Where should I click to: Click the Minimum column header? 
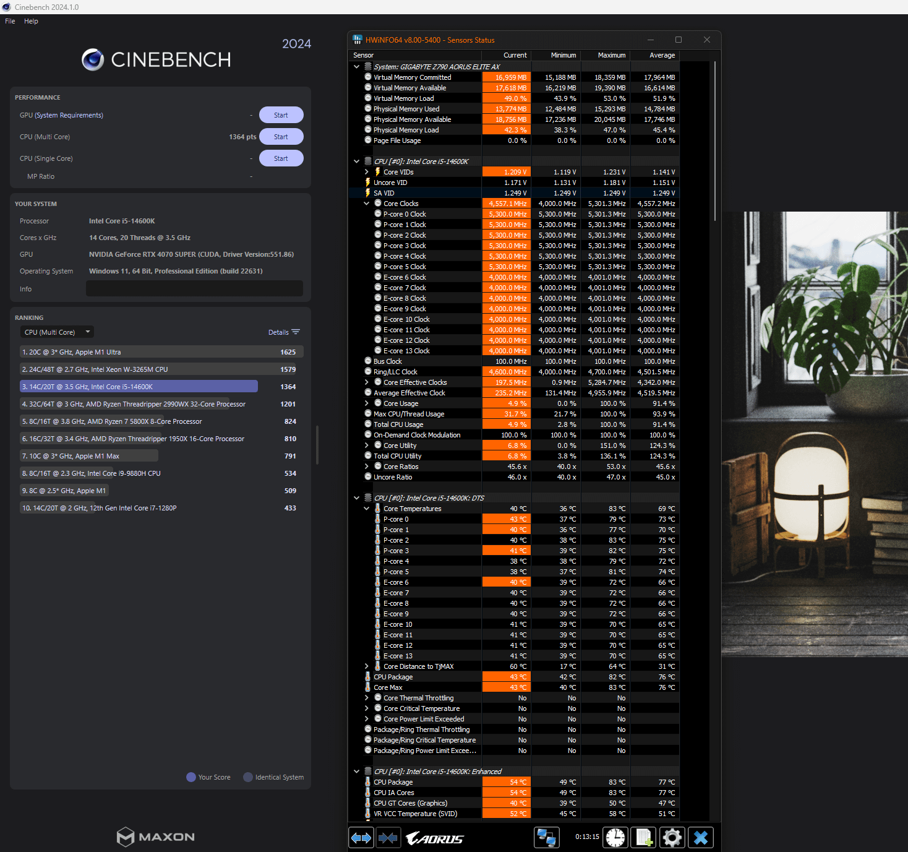(x=556, y=55)
